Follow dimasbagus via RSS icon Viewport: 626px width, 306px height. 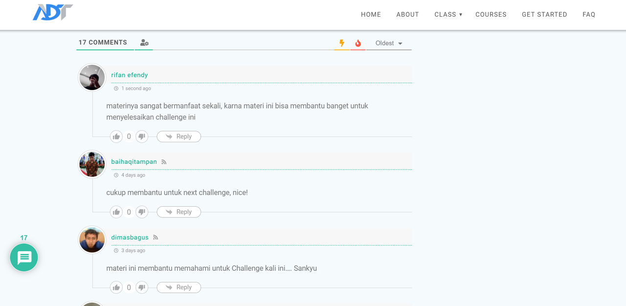pos(156,238)
